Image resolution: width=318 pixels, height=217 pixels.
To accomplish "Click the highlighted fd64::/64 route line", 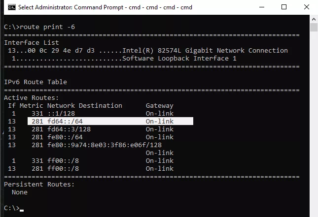I will (x=110, y=121).
